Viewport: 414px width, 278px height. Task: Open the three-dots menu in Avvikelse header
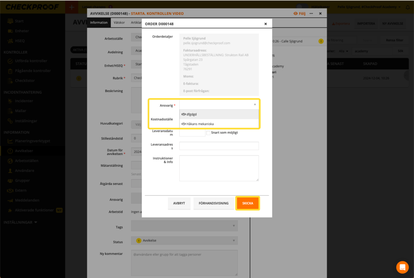point(311,14)
